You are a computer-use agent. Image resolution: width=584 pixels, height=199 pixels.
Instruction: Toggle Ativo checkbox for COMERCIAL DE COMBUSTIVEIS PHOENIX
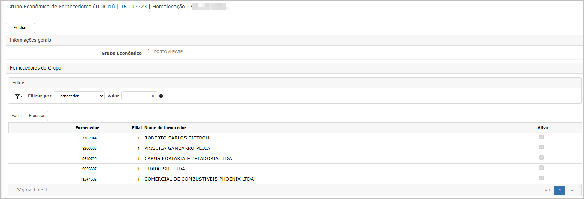point(541,178)
